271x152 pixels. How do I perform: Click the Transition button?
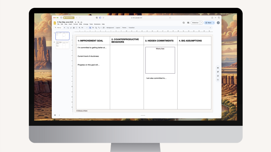click(131, 27)
